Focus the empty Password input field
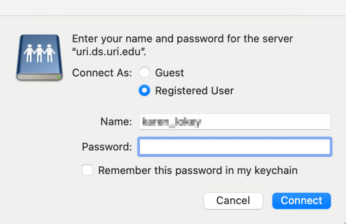 coord(235,147)
